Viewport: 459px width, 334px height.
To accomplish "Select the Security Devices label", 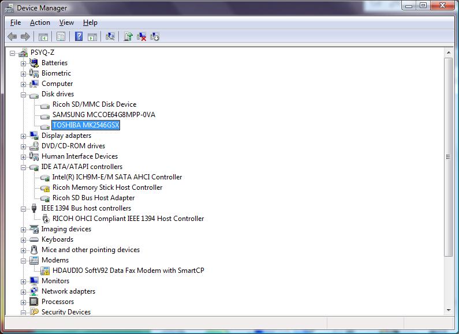I will click(x=66, y=312).
